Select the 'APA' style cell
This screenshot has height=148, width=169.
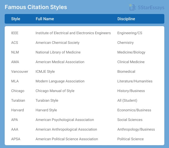click(14, 120)
